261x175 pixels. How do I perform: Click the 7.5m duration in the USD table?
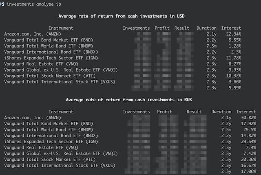(x=211, y=46)
